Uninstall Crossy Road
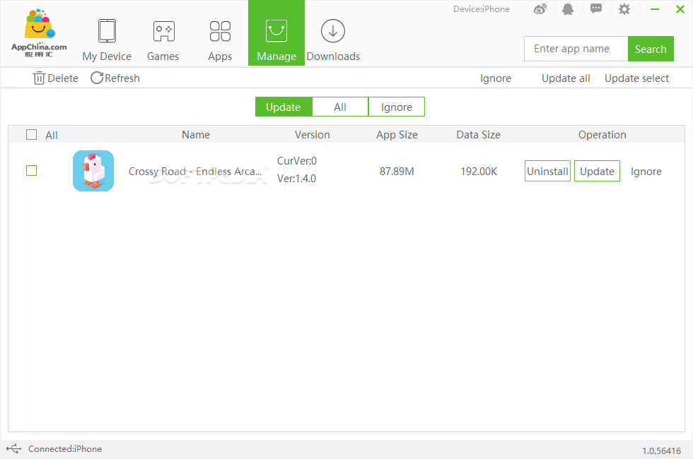This screenshot has width=693, height=459. tap(547, 171)
